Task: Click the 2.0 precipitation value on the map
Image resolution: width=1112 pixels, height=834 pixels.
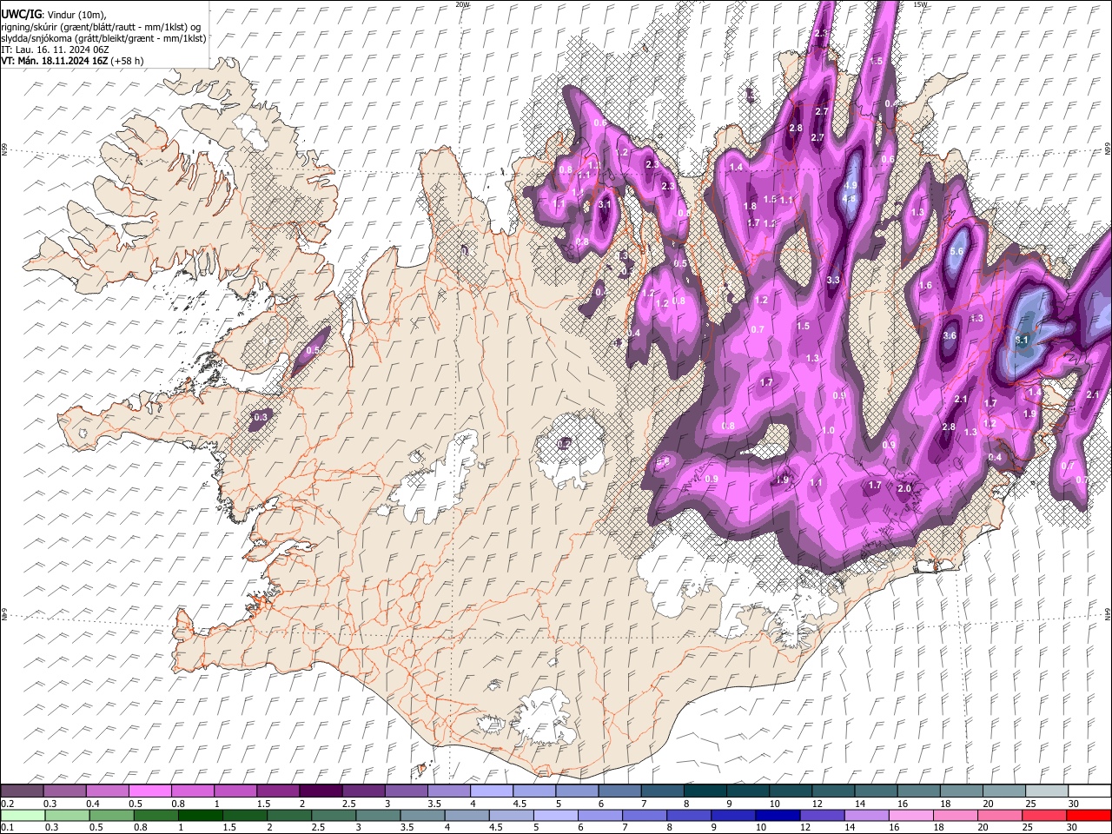Action: pyautogui.click(x=904, y=488)
